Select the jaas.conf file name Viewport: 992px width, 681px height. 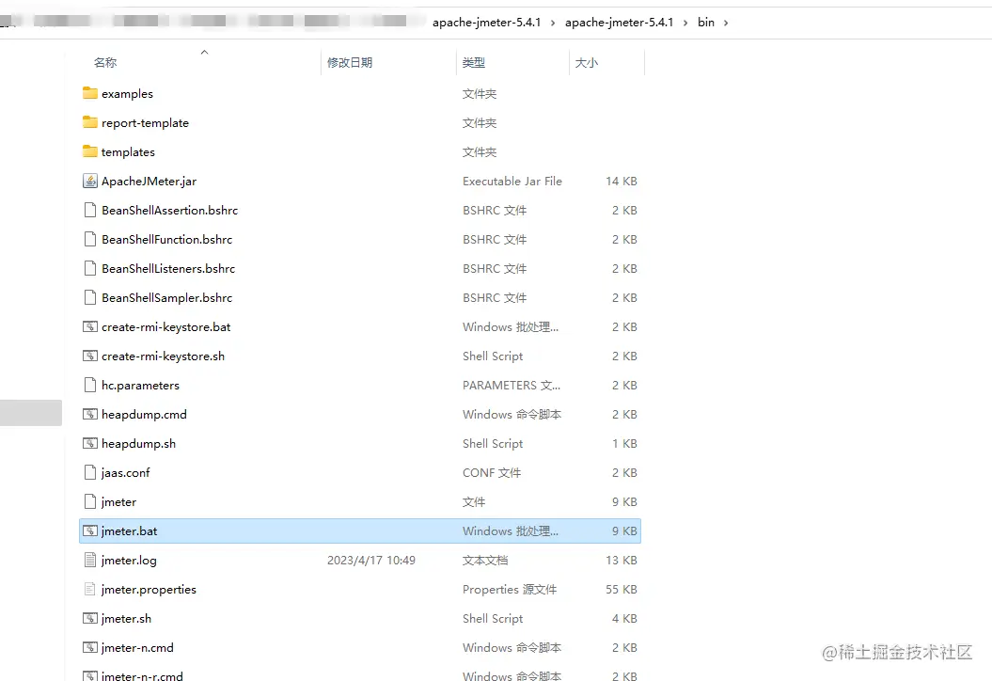coord(126,472)
